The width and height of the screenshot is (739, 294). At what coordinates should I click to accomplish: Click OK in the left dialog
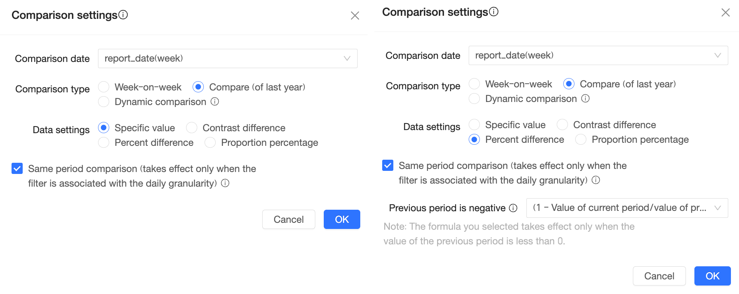pyautogui.click(x=341, y=219)
